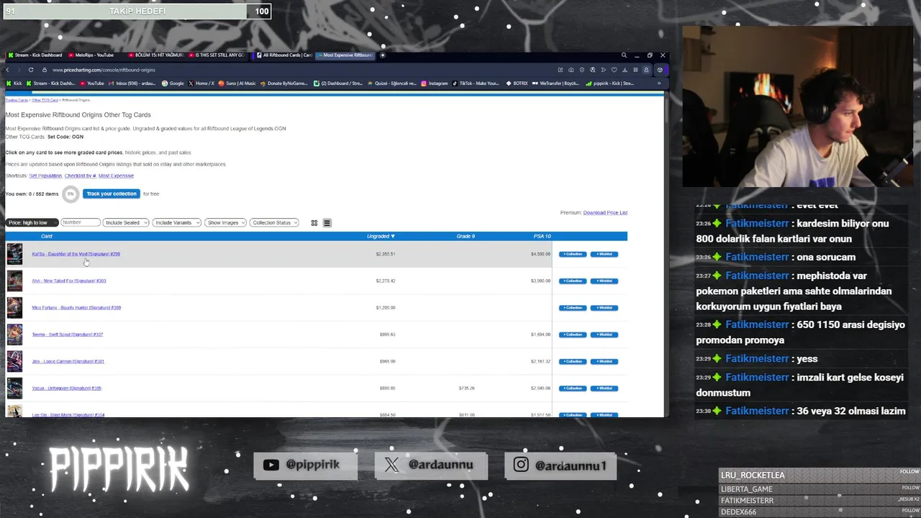Sort by the Grade 9 column header
Screen dimensions: 921x518
[466, 236]
